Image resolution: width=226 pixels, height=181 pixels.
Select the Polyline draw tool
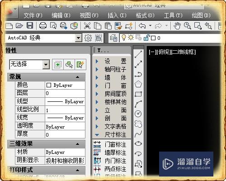pyautogui.click(x=138, y=74)
